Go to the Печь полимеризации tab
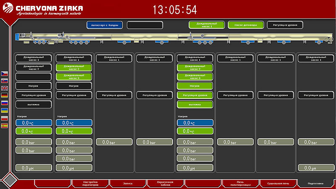 coord(240,184)
